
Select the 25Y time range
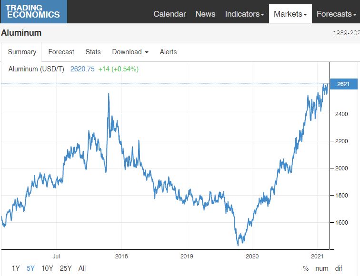(66, 268)
